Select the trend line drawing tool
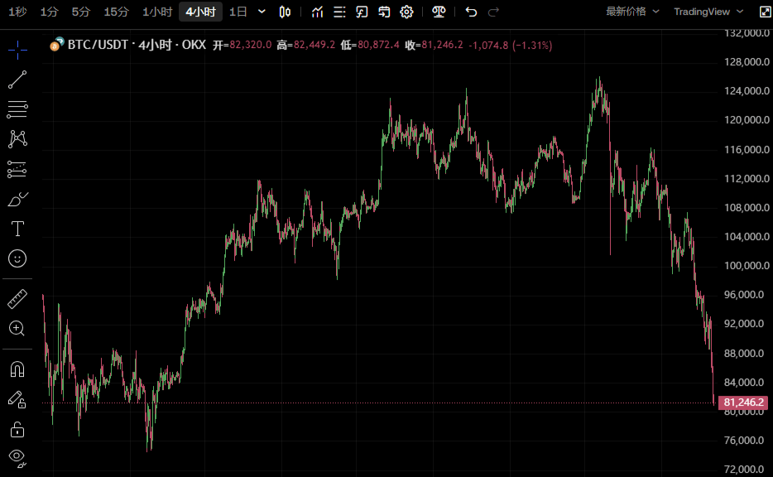The width and height of the screenshot is (773, 477). (17, 79)
